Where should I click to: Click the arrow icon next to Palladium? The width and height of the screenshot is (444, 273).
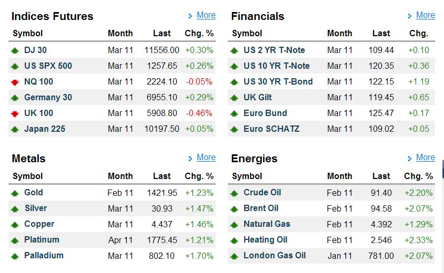click(15, 256)
